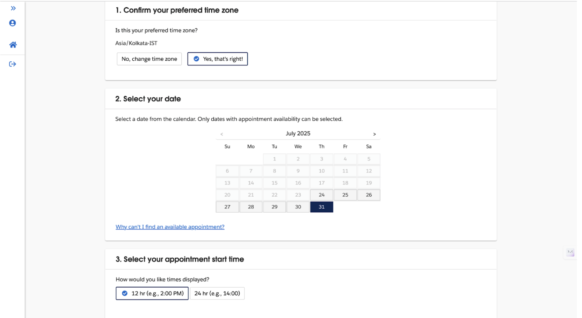Image resolution: width=582 pixels, height=318 pixels.
Task: Advance calendar to next month
Action: [374, 134]
